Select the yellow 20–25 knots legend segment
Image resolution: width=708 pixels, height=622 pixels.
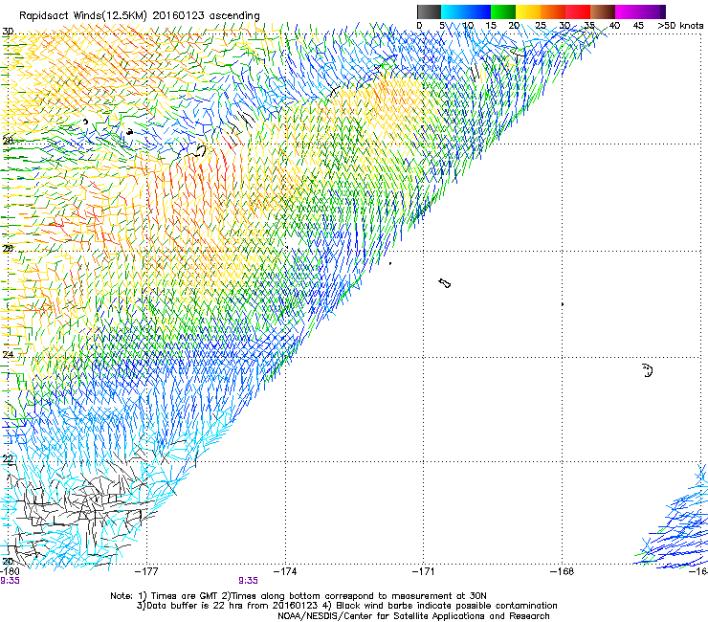528,11
